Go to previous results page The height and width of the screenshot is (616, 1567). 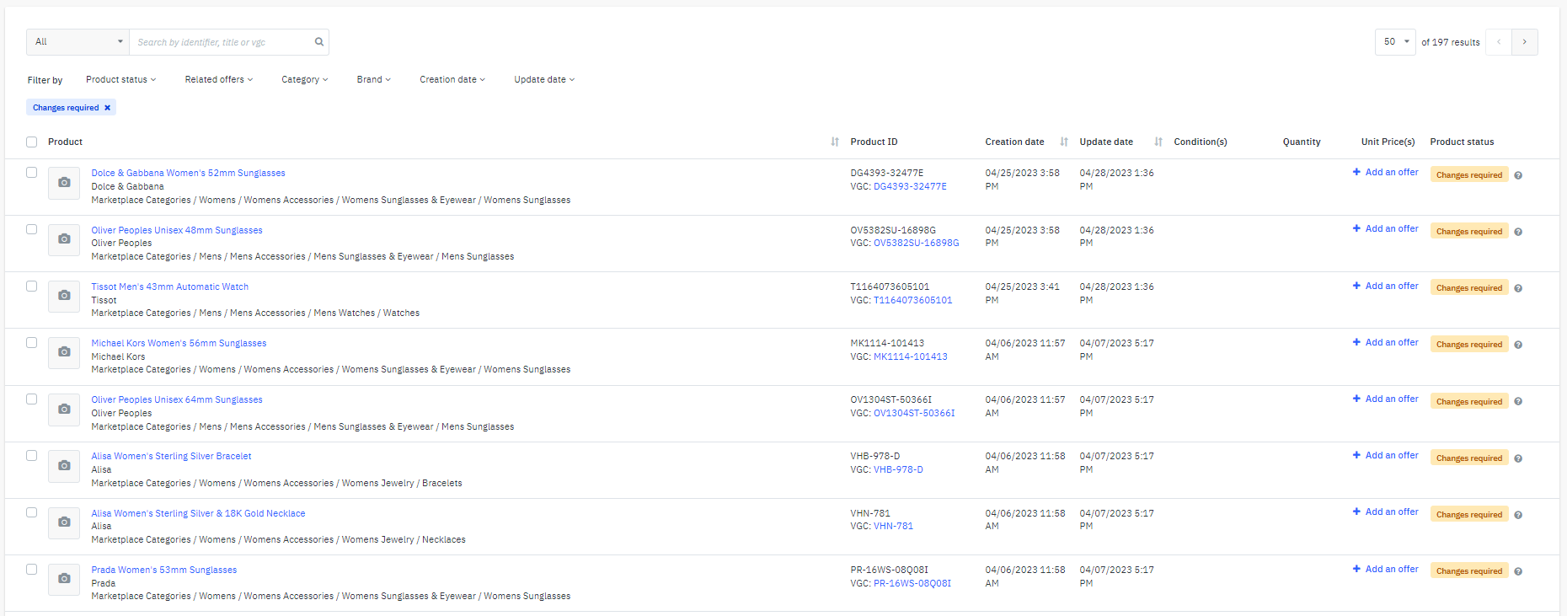1499,42
